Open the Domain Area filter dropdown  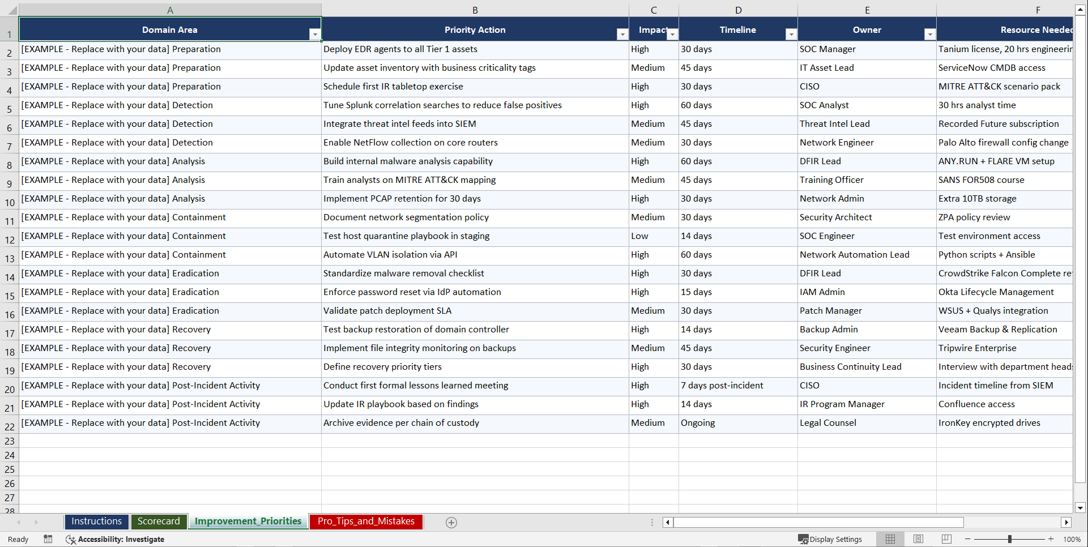(x=315, y=34)
